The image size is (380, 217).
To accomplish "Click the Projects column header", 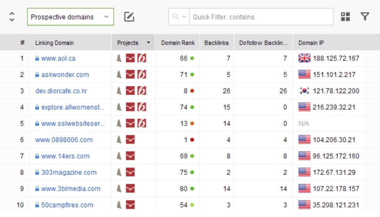I will [x=128, y=42].
